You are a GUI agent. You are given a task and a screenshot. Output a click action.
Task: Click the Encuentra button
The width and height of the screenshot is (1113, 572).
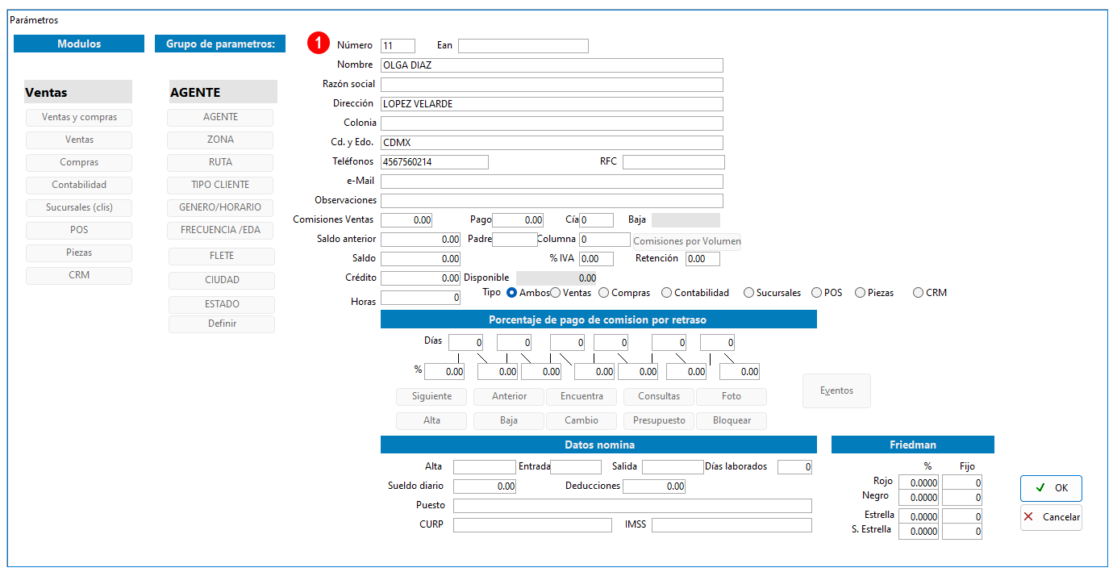point(581,397)
